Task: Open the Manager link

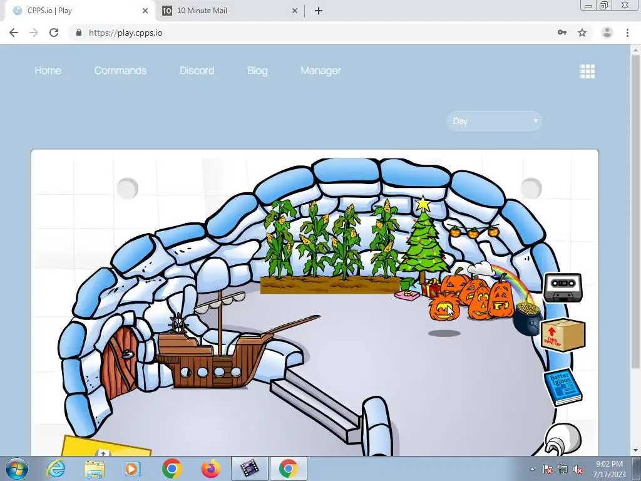Action: (321, 71)
